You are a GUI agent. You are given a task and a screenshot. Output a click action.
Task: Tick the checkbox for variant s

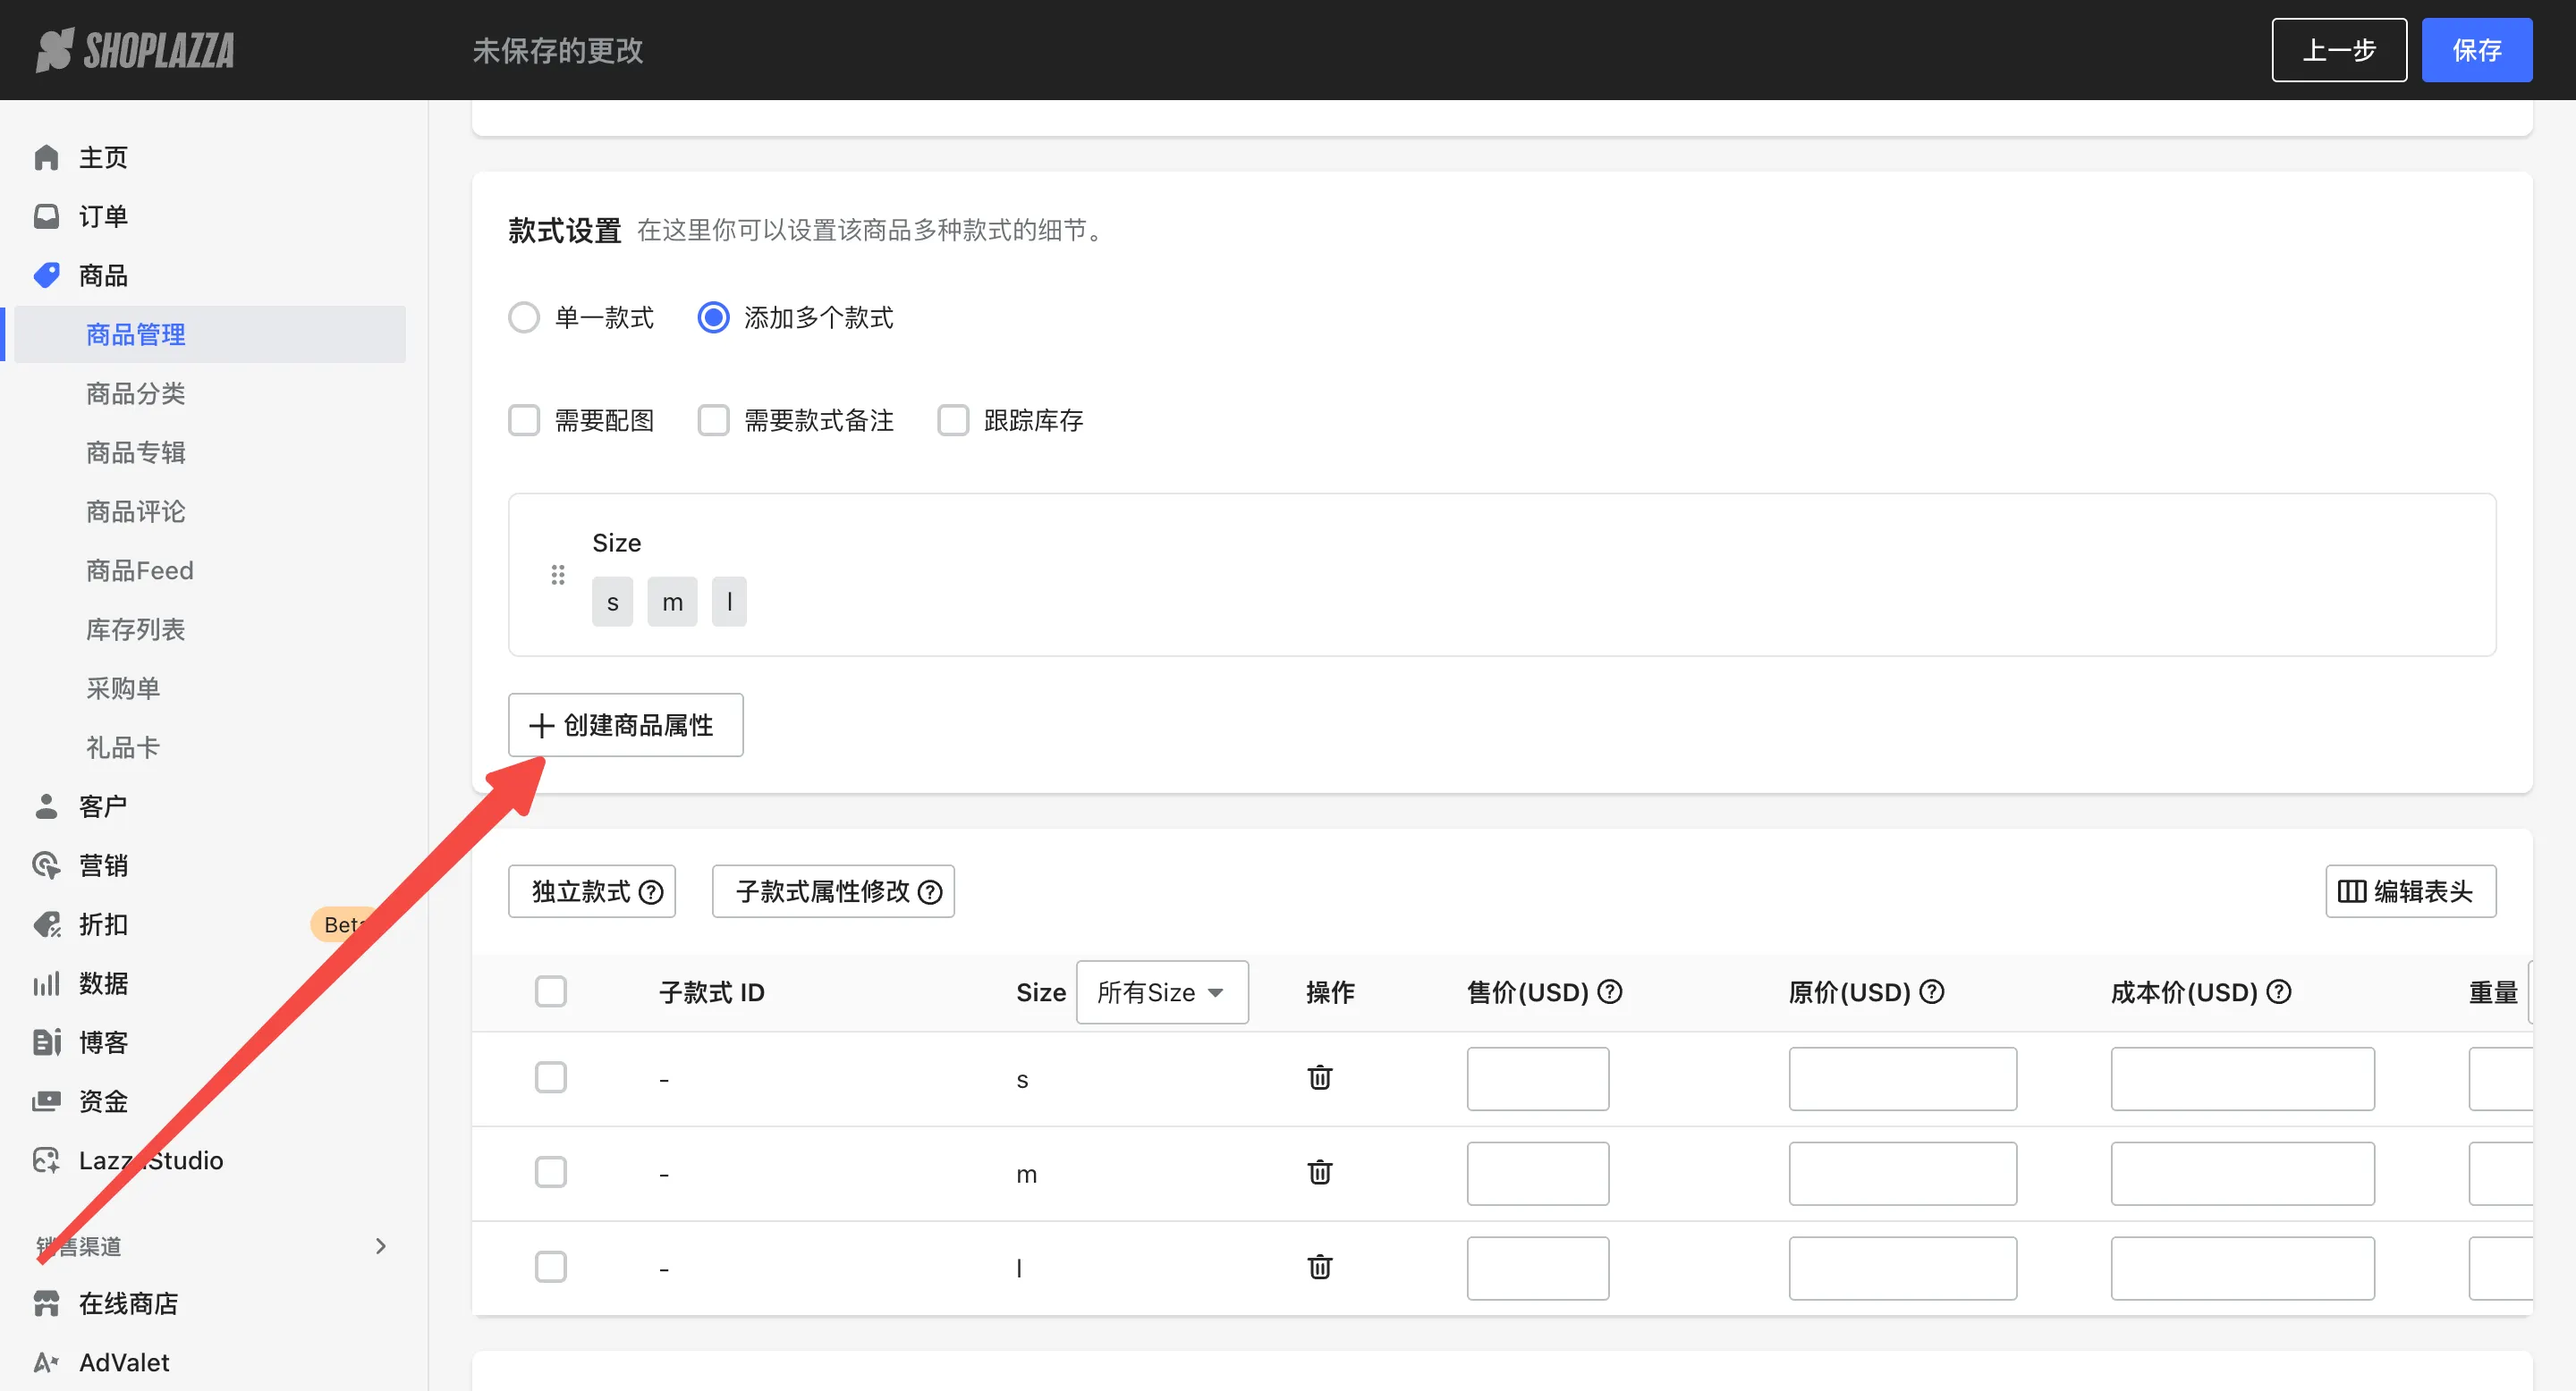point(551,1077)
